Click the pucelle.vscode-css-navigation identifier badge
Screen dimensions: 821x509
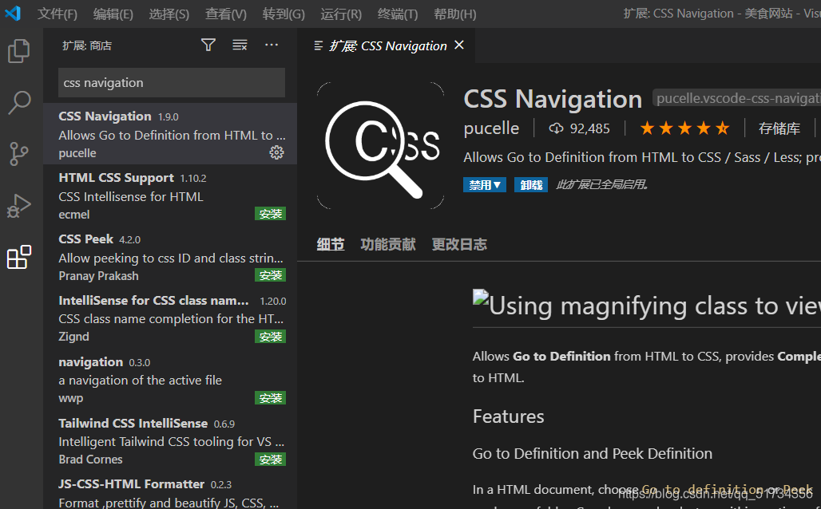(x=736, y=98)
